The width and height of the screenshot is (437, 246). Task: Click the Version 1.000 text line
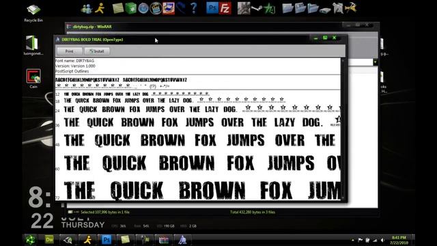(75, 66)
